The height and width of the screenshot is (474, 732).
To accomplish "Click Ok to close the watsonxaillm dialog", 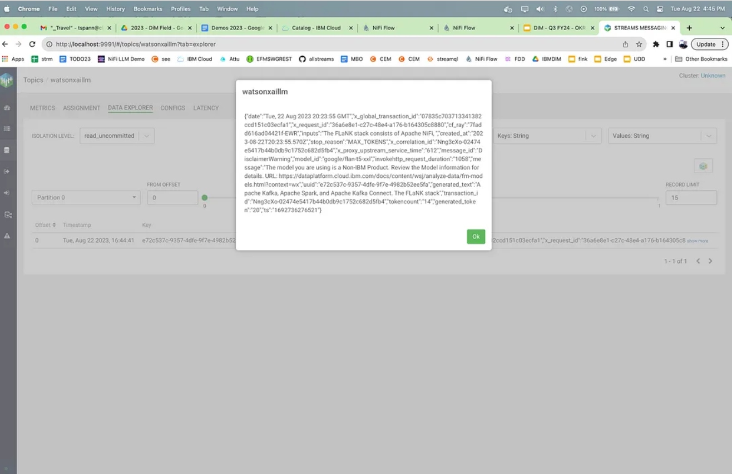I will (x=476, y=236).
